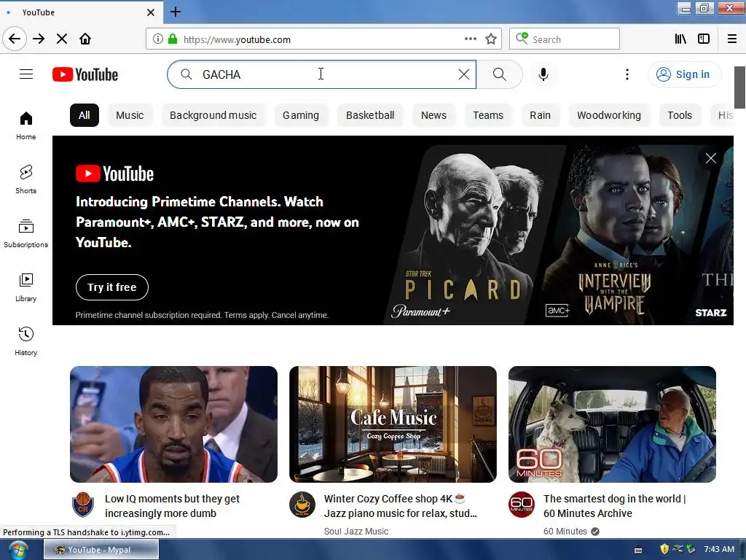Select the Gaming filter chip
The width and height of the screenshot is (746, 560).
301,115
